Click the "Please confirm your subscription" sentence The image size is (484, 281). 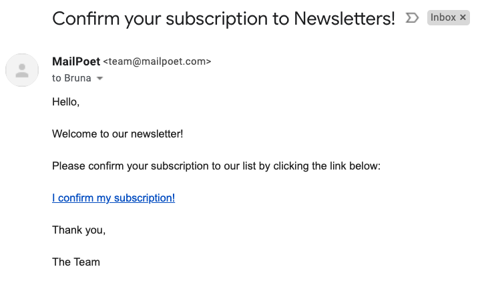[x=216, y=166]
